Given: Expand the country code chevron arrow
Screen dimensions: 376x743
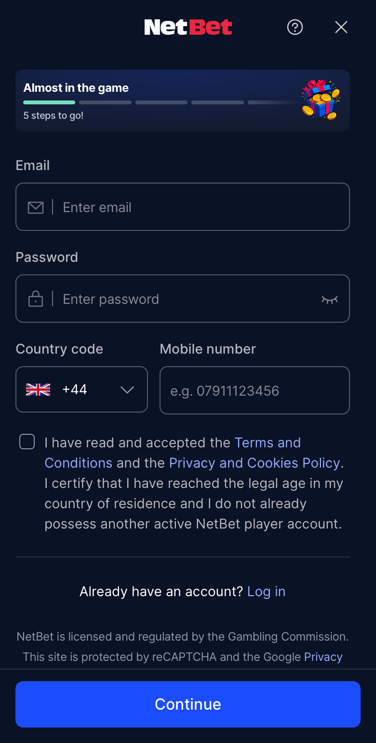Looking at the screenshot, I should (127, 390).
